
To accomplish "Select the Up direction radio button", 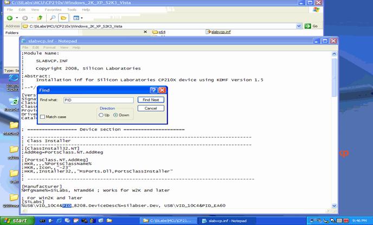I will pyautogui.click(x=101, y=115).
